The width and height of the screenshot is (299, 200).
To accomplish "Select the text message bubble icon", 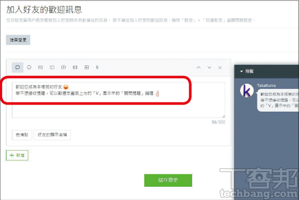I will (x=17, y=67).
